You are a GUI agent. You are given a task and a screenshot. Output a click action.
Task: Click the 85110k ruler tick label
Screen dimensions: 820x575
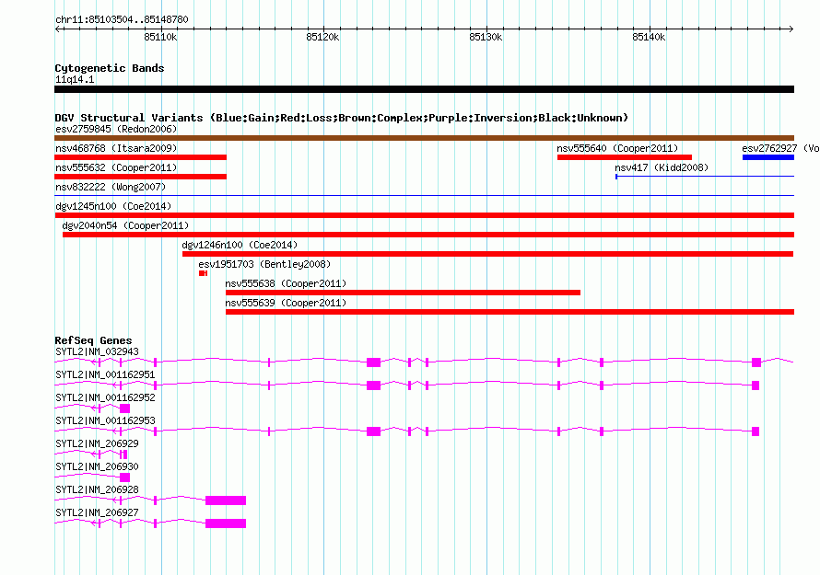click(x=160, y=37)
